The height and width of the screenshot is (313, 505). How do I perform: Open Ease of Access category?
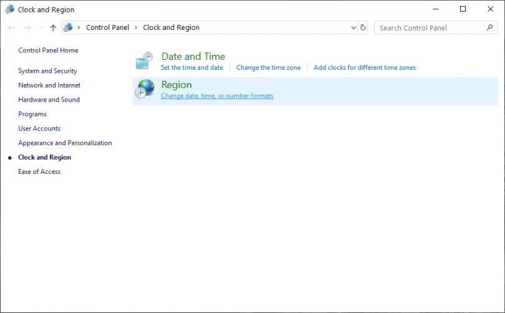[39, 171]
